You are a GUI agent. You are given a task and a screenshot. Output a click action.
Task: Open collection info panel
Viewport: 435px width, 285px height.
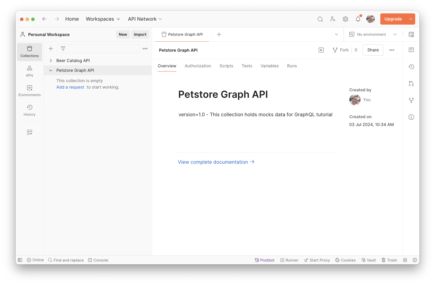[x=411, y=117]
